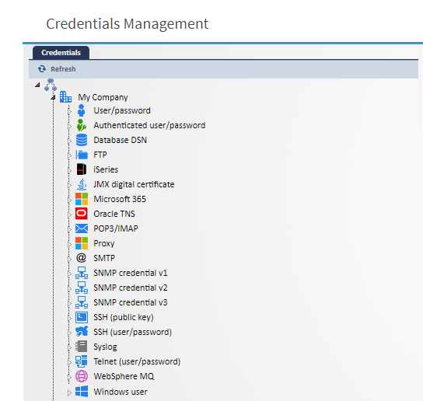Select the Syslog notebook icon
This screenshot has width=423, height=401.
coord(82,347)
